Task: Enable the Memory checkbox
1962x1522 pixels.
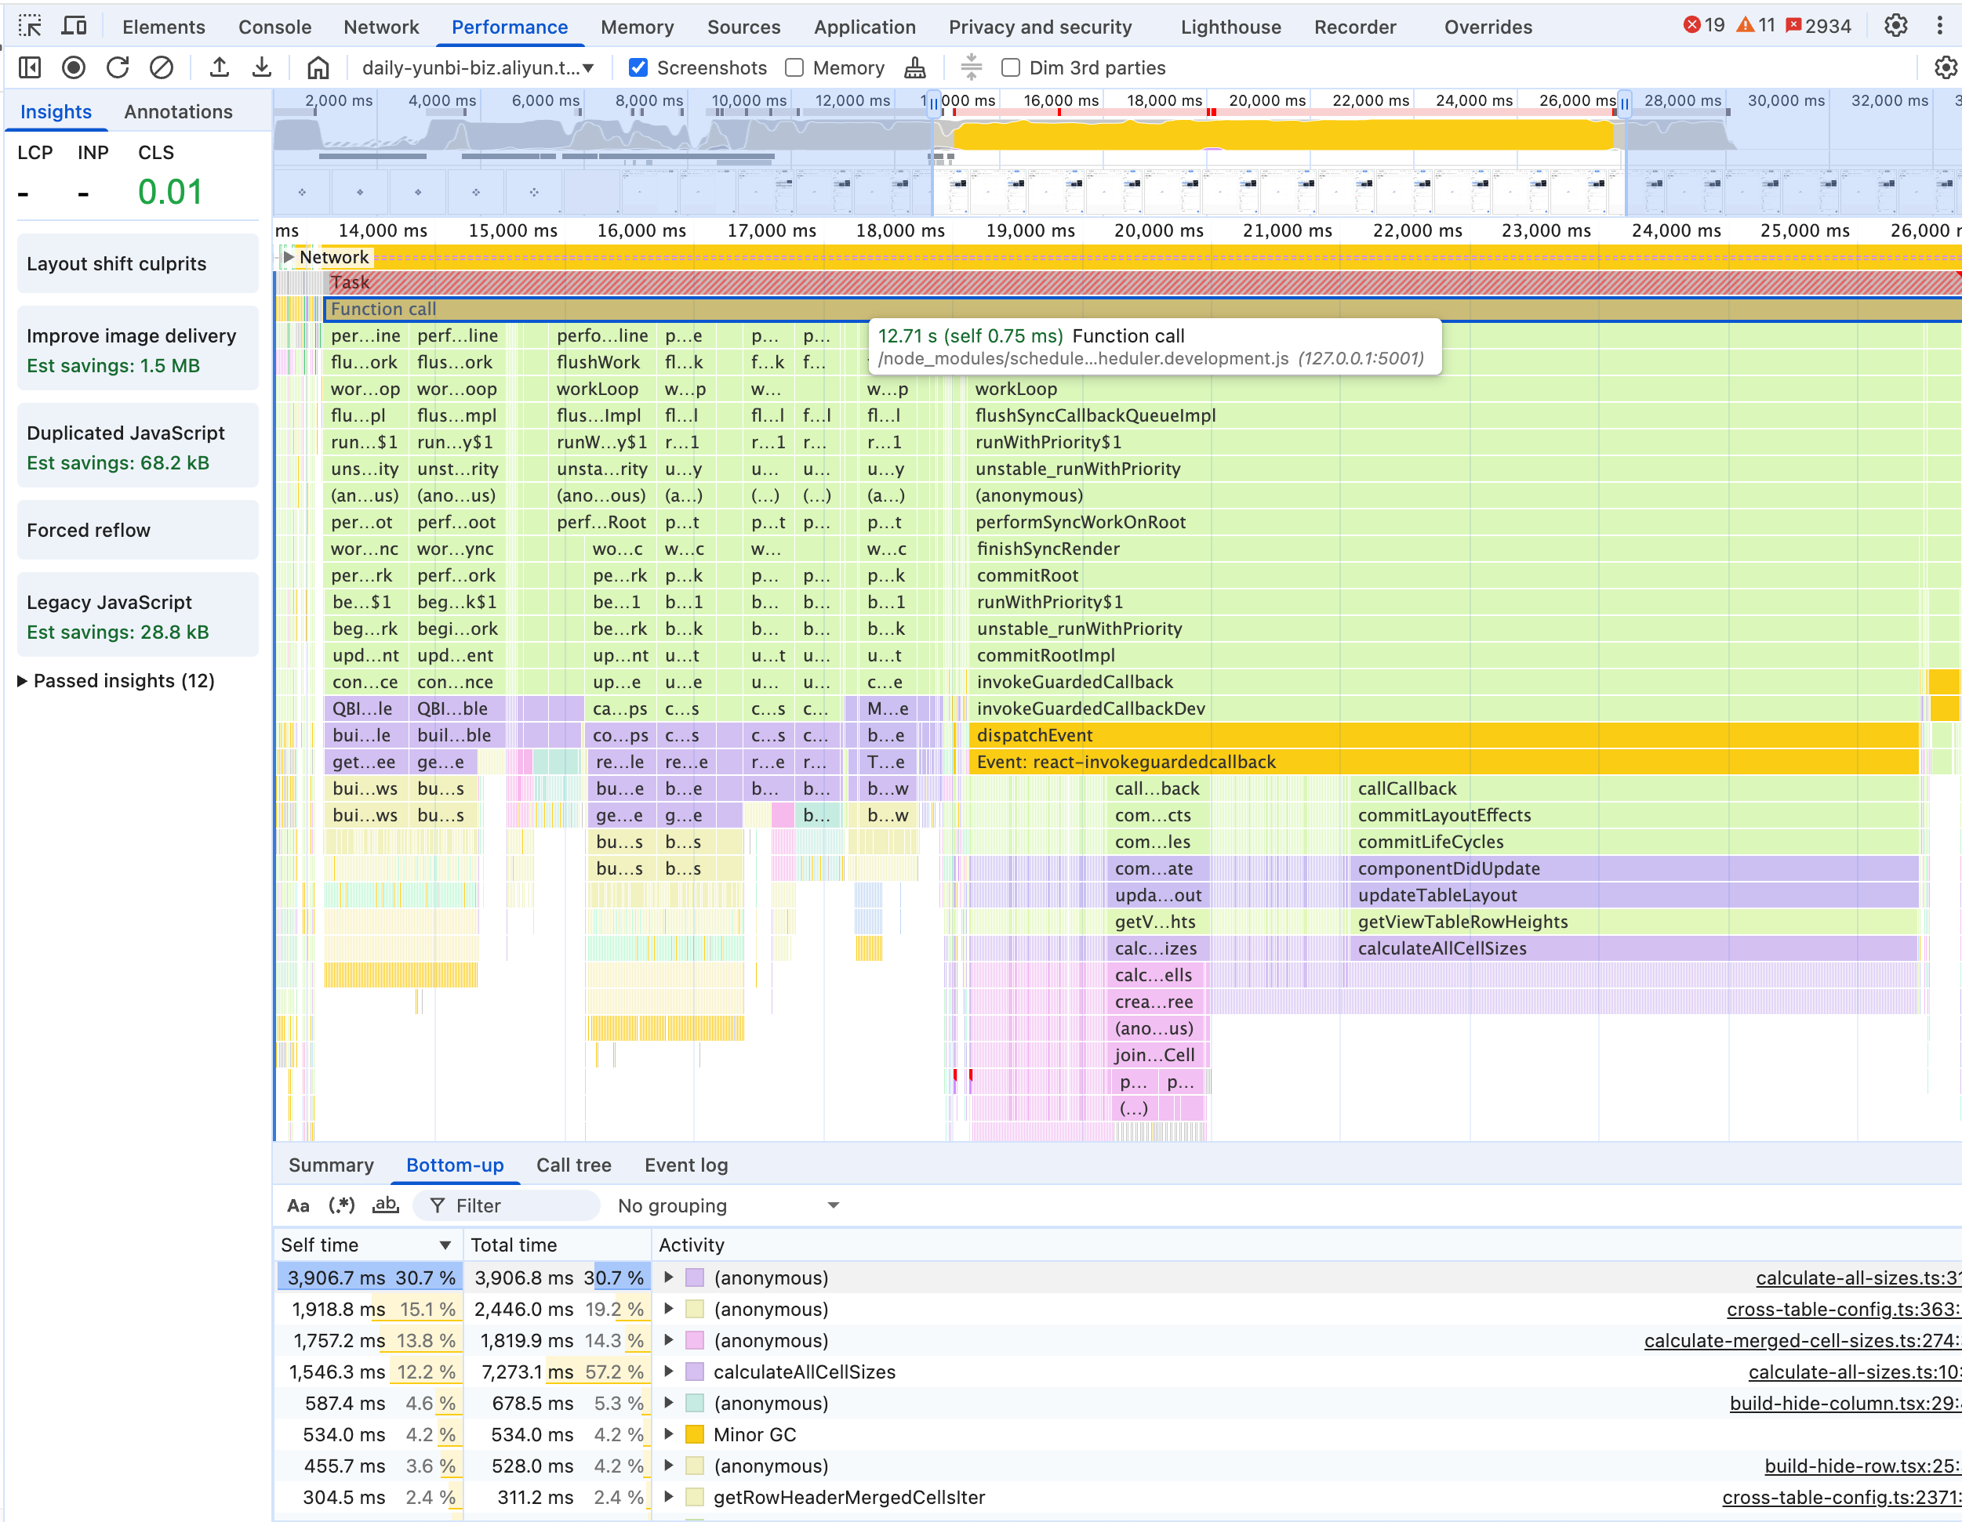Action: pos(794,67)
